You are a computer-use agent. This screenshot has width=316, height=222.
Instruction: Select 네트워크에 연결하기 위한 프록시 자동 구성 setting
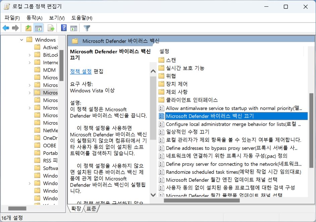point(226,156)
